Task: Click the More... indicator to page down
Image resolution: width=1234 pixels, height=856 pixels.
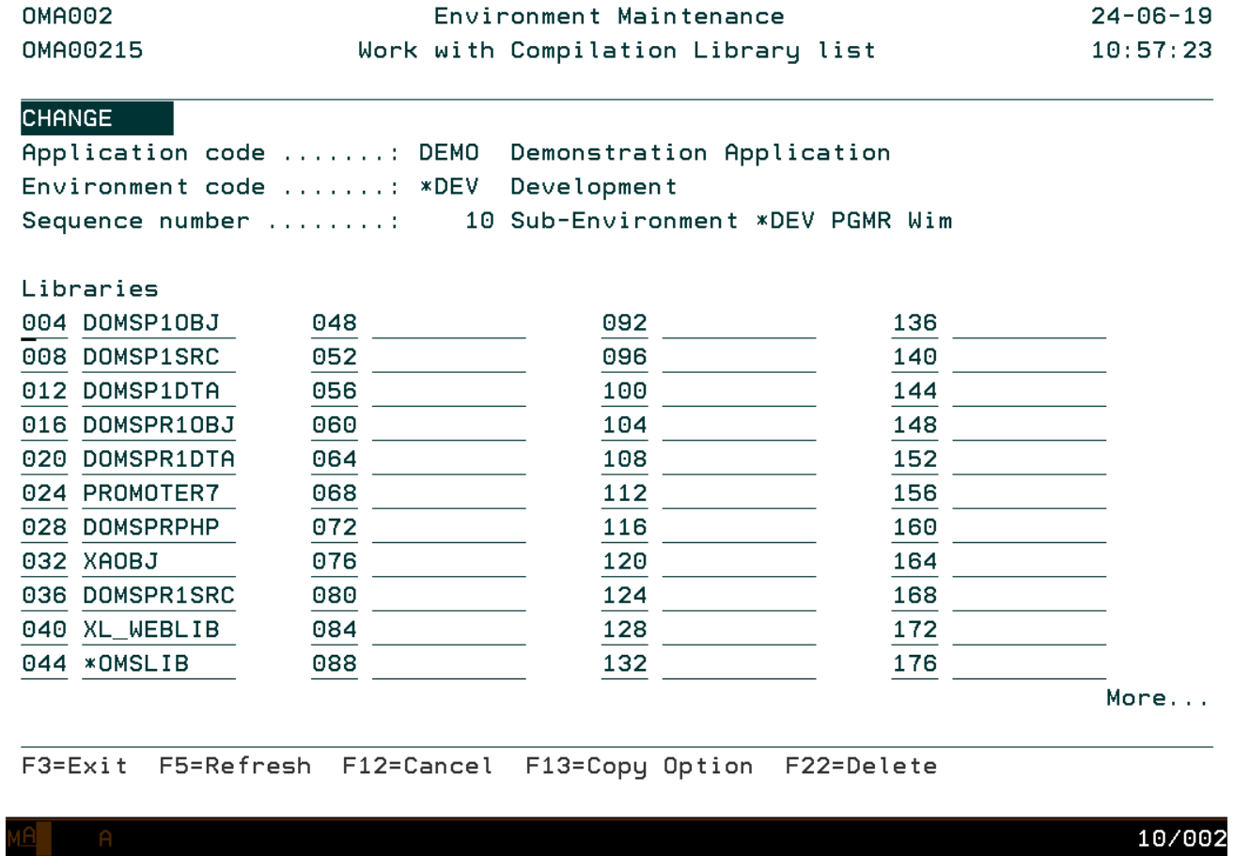Action: 1157,698
